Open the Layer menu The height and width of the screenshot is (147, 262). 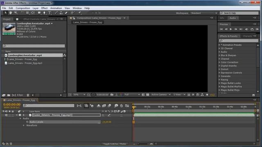click(x=36, y=8)
